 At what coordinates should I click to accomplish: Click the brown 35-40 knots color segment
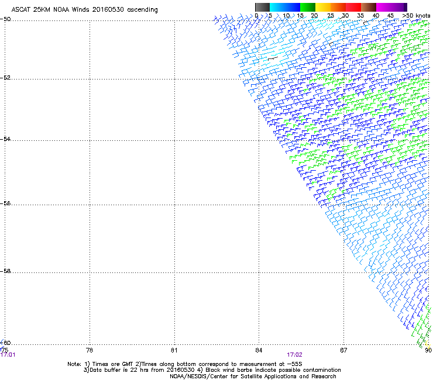point(369,7)
